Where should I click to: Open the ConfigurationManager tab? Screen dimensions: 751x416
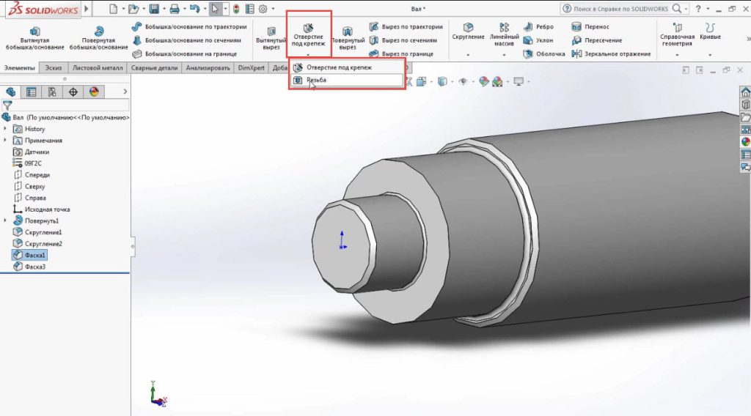point(52,92)
